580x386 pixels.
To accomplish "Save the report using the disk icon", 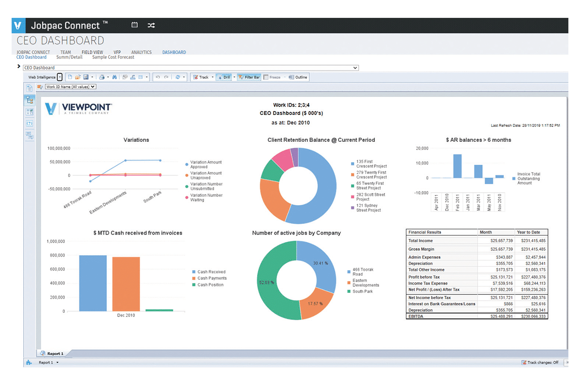I will pos(86,77).
